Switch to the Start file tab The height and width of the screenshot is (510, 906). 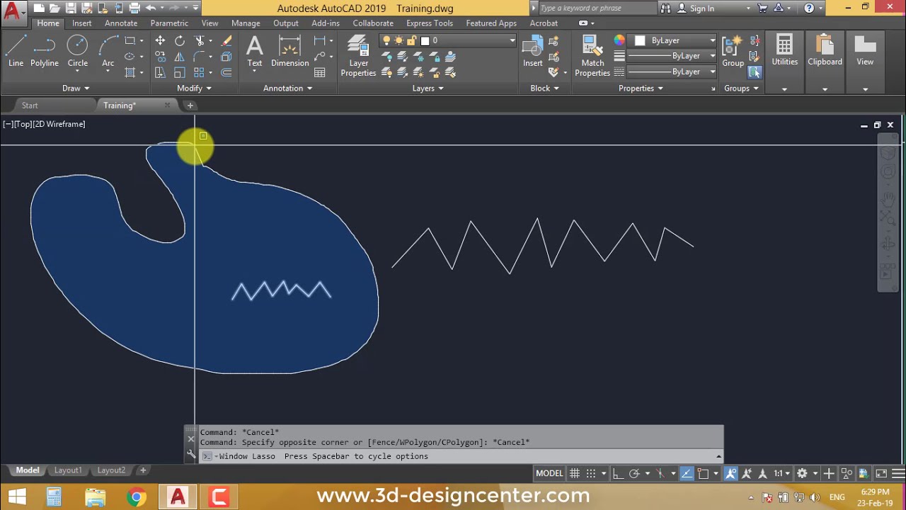point(30,106)
